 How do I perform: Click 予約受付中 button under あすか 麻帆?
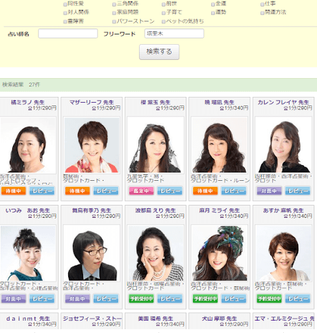[269, 299]
